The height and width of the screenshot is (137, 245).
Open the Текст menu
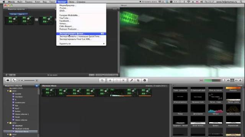pyautogui.click(x=52, y=2)
